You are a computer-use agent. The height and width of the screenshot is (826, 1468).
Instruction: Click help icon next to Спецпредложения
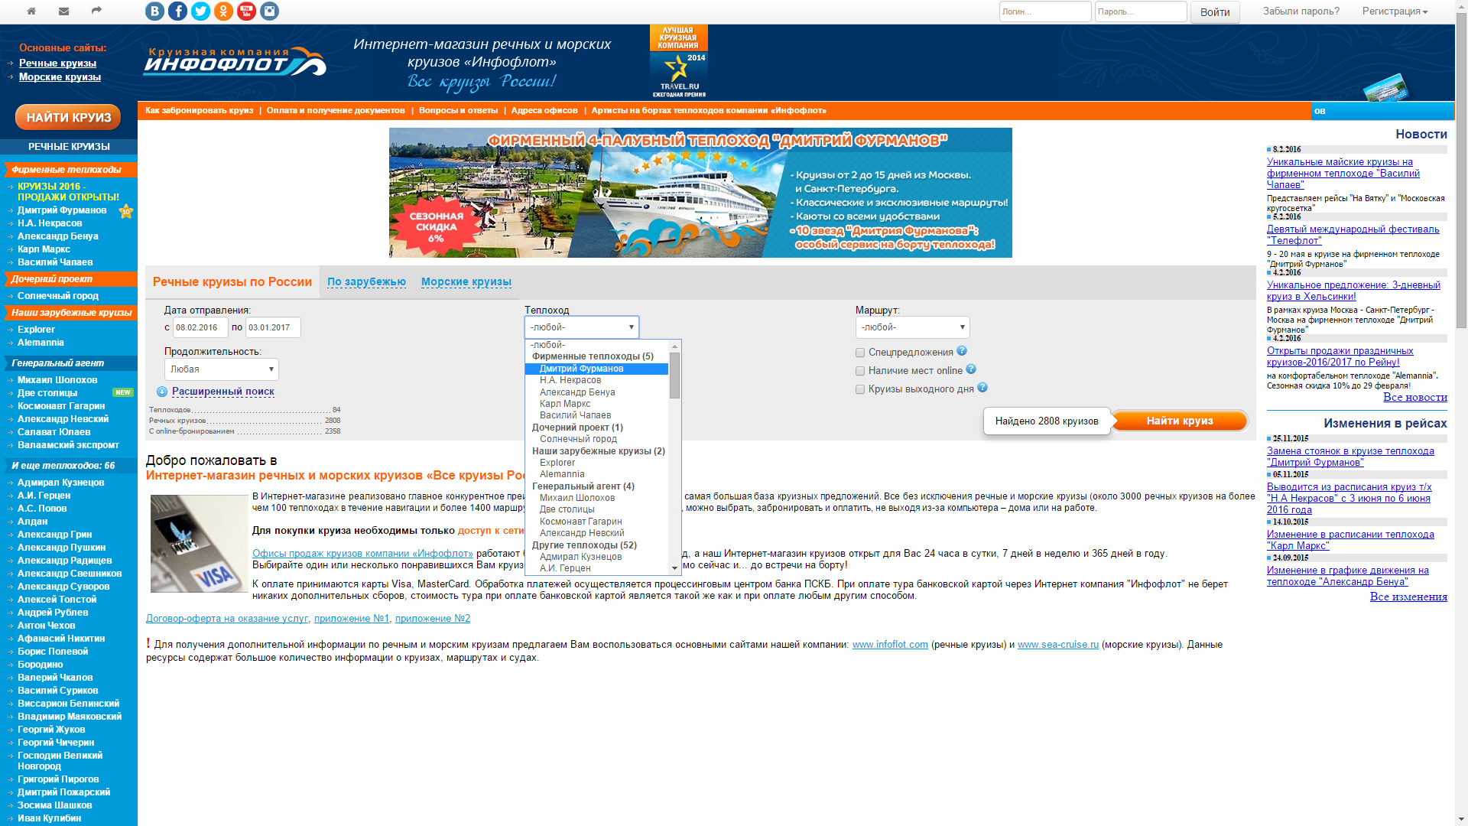coord(962,351)
